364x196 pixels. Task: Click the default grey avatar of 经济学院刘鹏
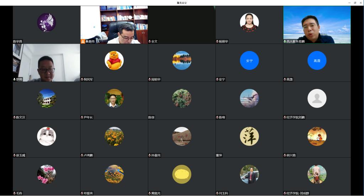317,98
